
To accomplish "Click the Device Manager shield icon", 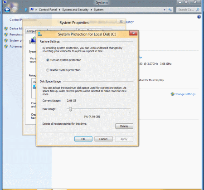I will (6, 29).
